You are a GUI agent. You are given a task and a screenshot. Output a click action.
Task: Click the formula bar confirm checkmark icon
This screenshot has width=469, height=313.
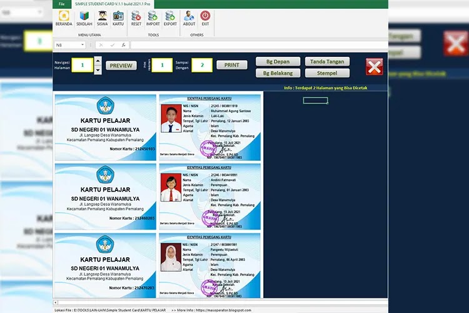(112, 45)
